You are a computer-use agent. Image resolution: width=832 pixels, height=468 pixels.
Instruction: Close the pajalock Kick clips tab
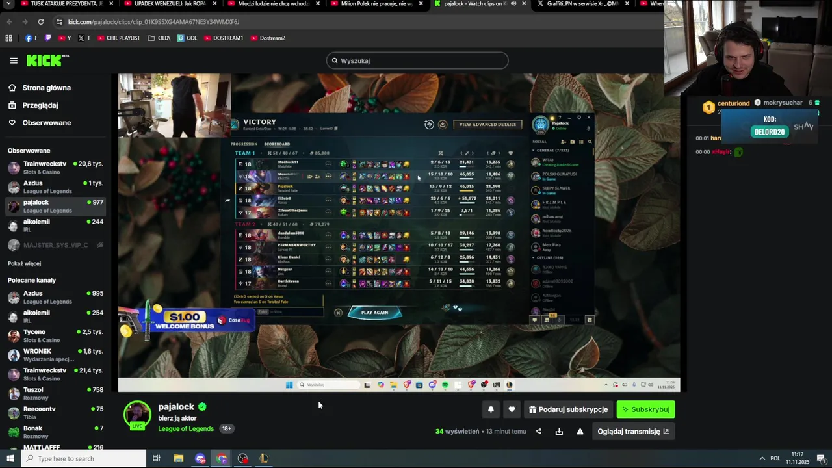(524, 3)
